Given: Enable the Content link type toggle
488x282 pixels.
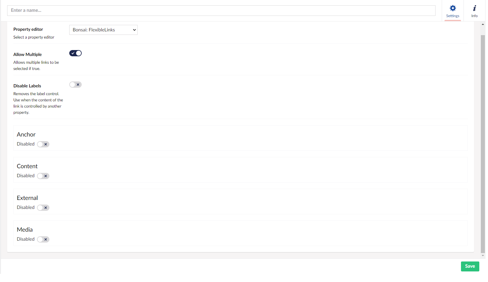Looking at the screenshot, I should pos(43,176).
